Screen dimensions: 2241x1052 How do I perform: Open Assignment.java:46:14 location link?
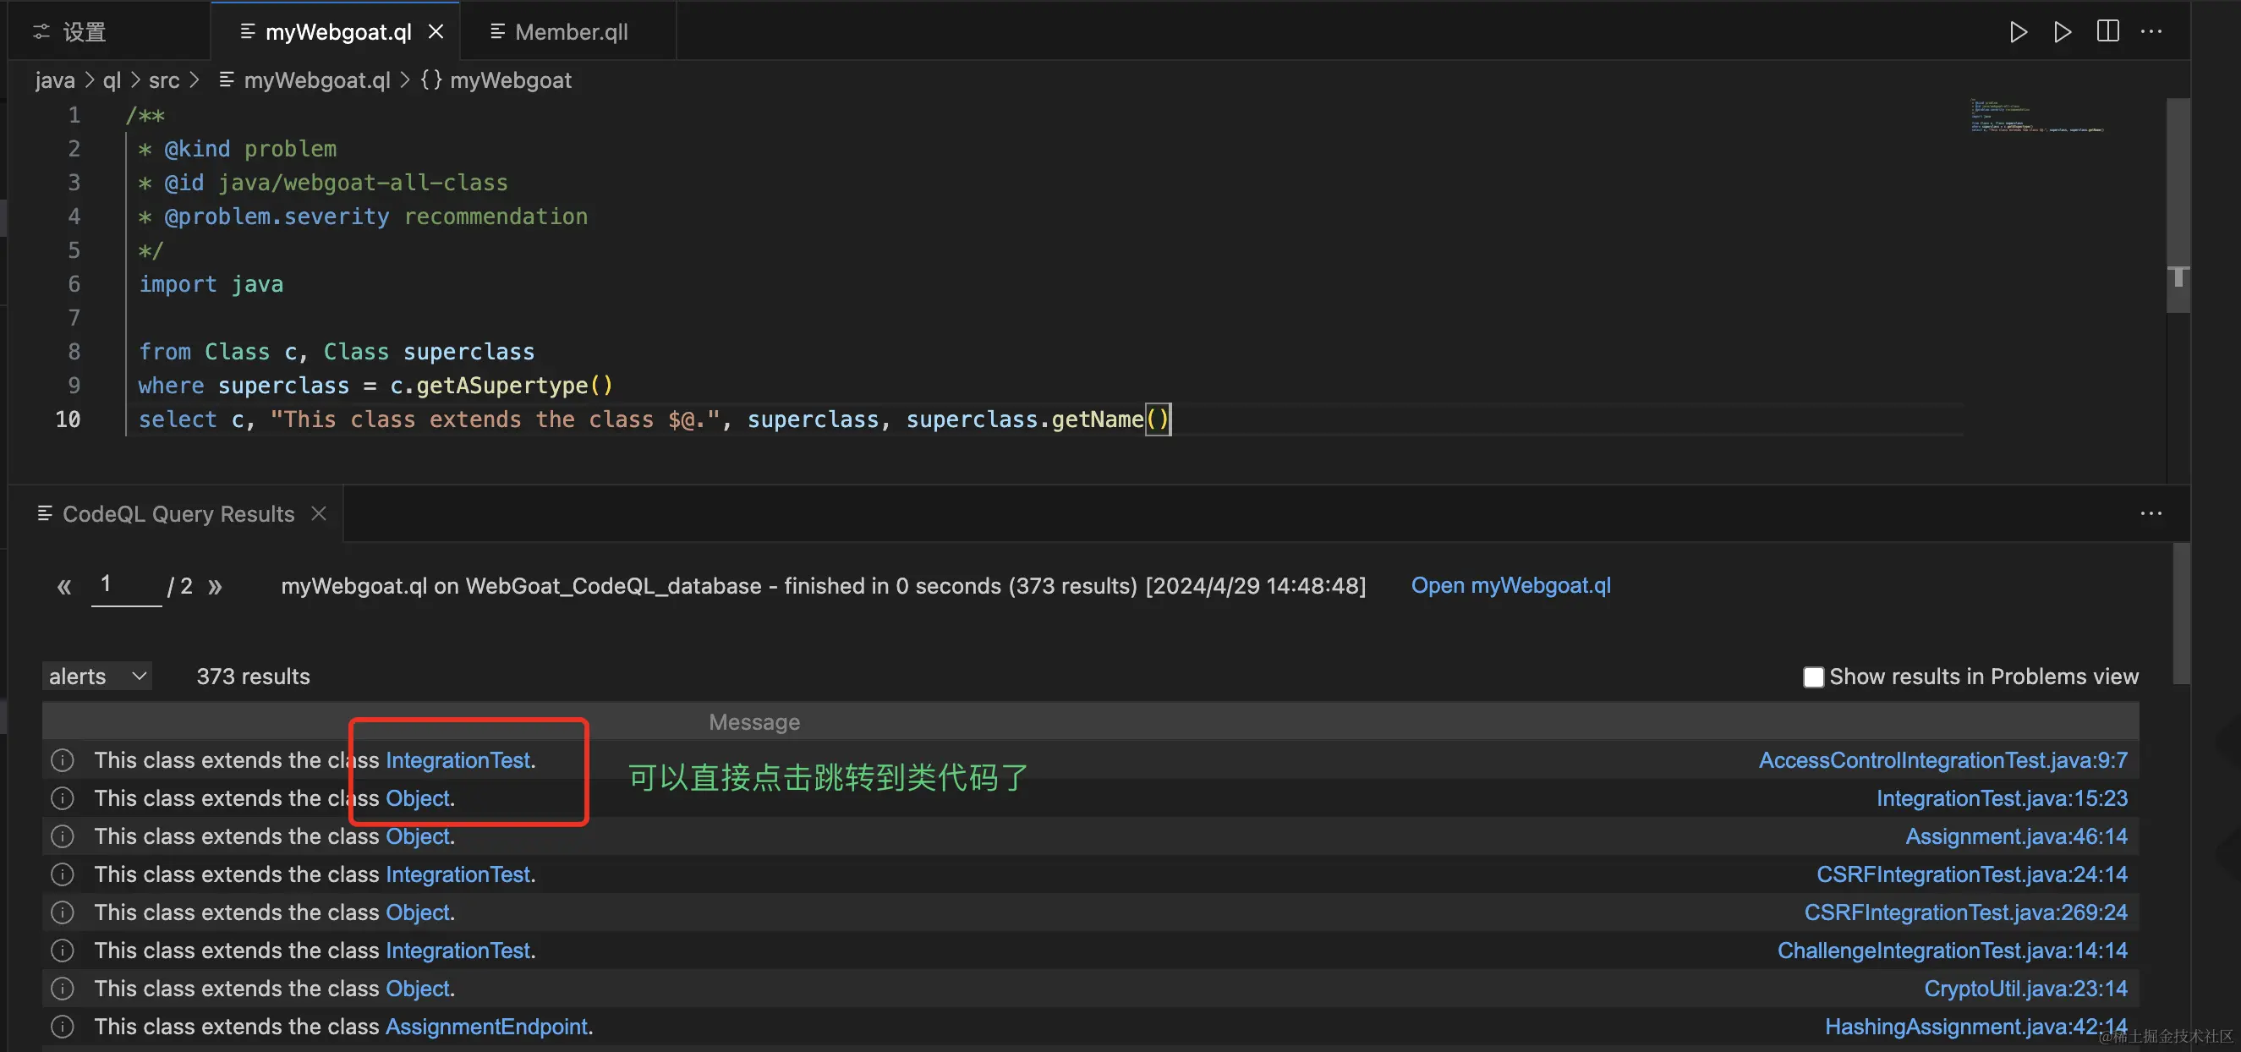pos(2017,836)
